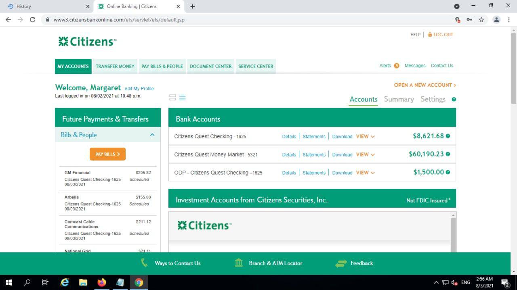Click info icon next to $60,190.23 balance
Image resolution: width=517 pixels, height=290 pixels.
point(448,154)
